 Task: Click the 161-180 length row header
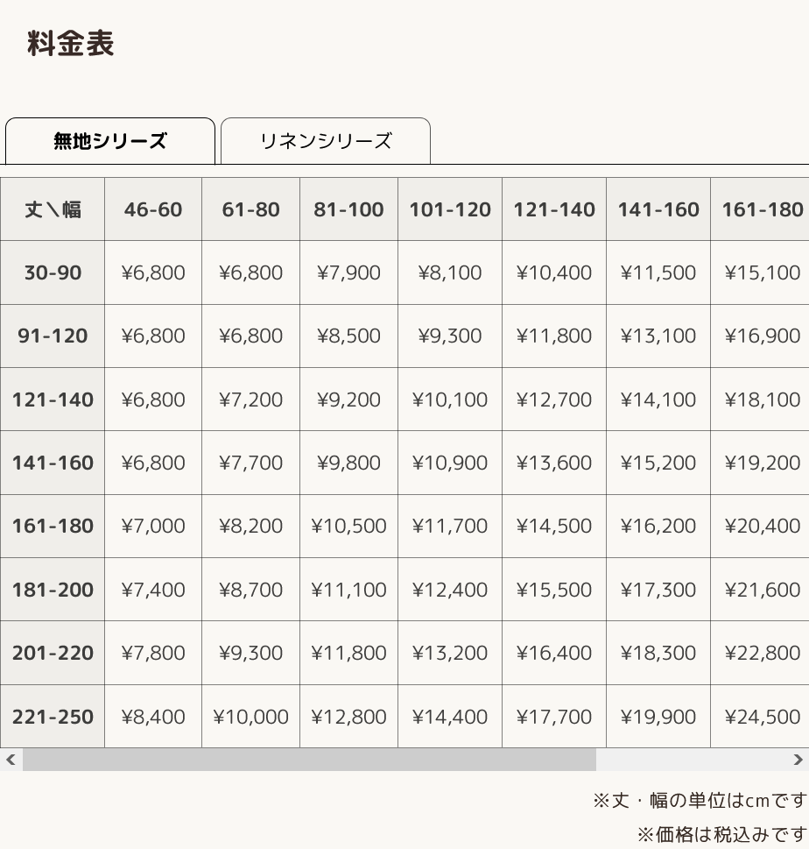click(53, 526)
